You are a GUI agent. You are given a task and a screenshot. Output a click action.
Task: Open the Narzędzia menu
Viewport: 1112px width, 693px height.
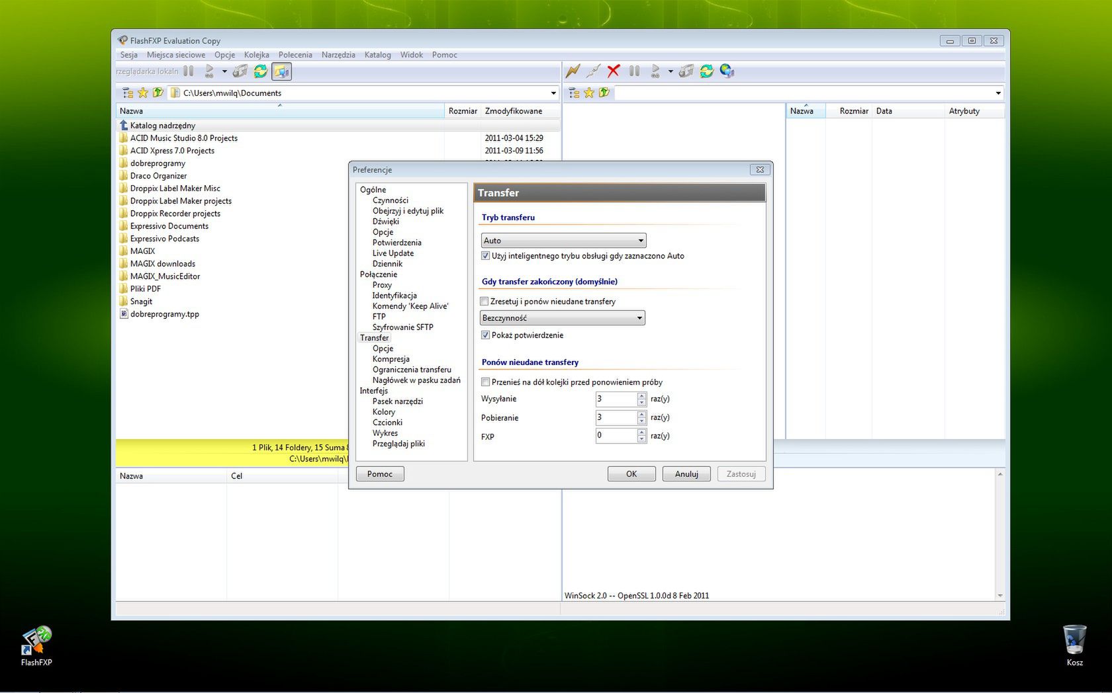coord(338,55)
